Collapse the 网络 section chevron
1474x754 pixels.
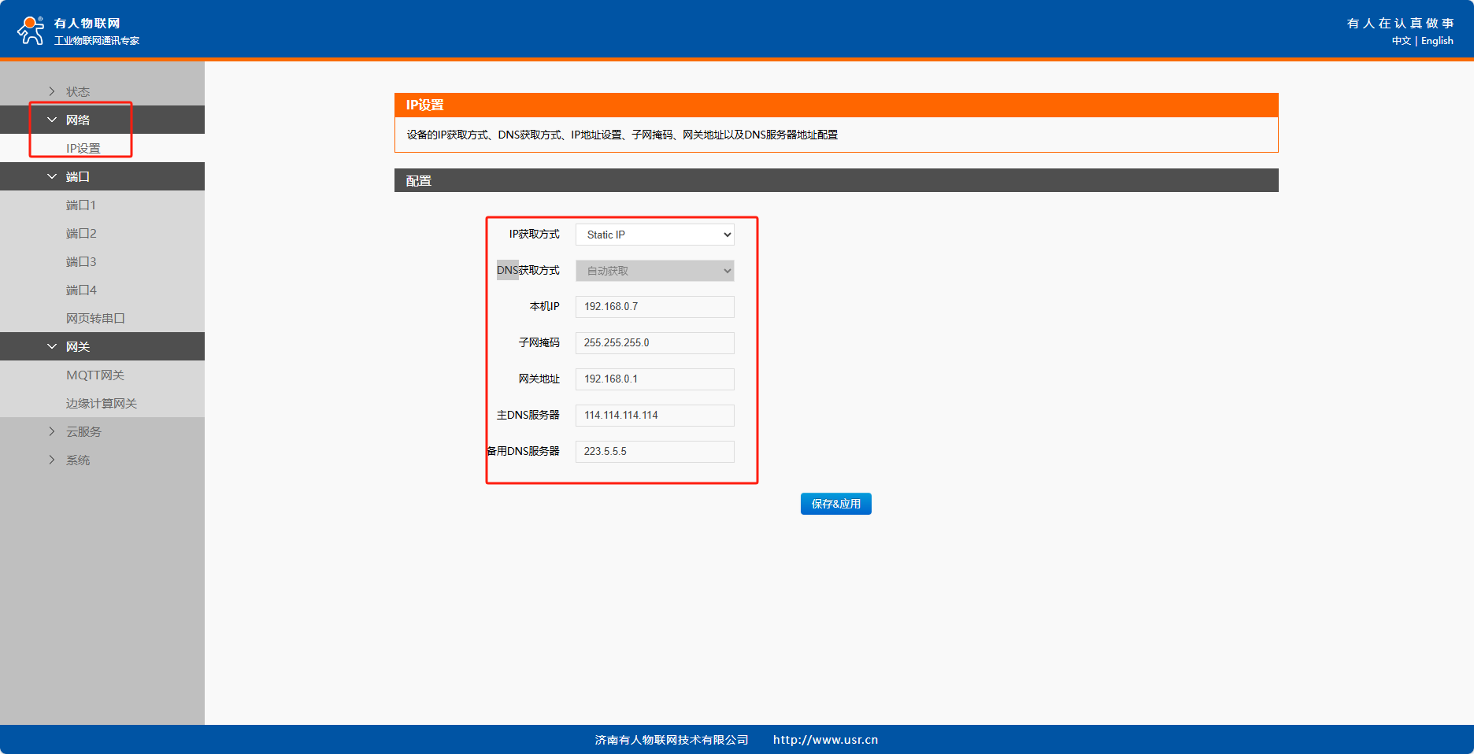click(x=52, y=120)
